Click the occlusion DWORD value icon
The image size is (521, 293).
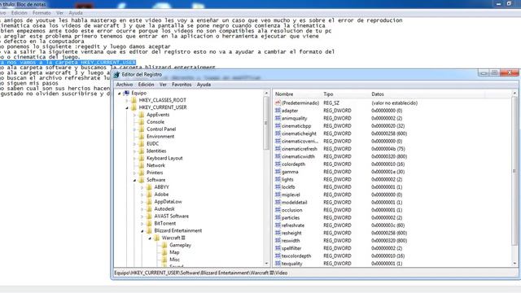coord(278,210)
